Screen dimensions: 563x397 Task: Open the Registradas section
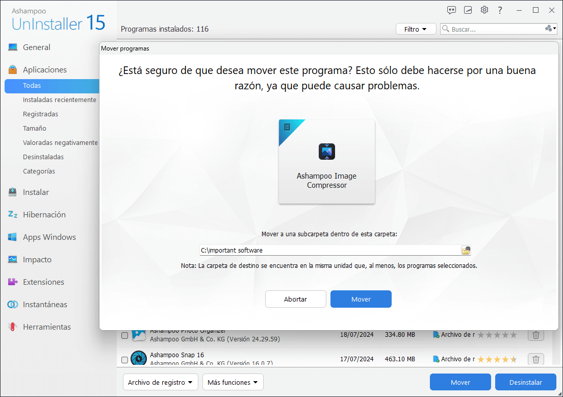tap(40, 114)
